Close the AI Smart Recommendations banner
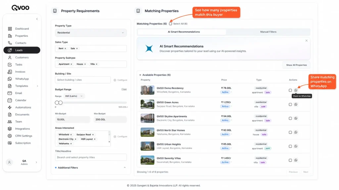Viewport: 339px width, 190px height. click(306, 41)
